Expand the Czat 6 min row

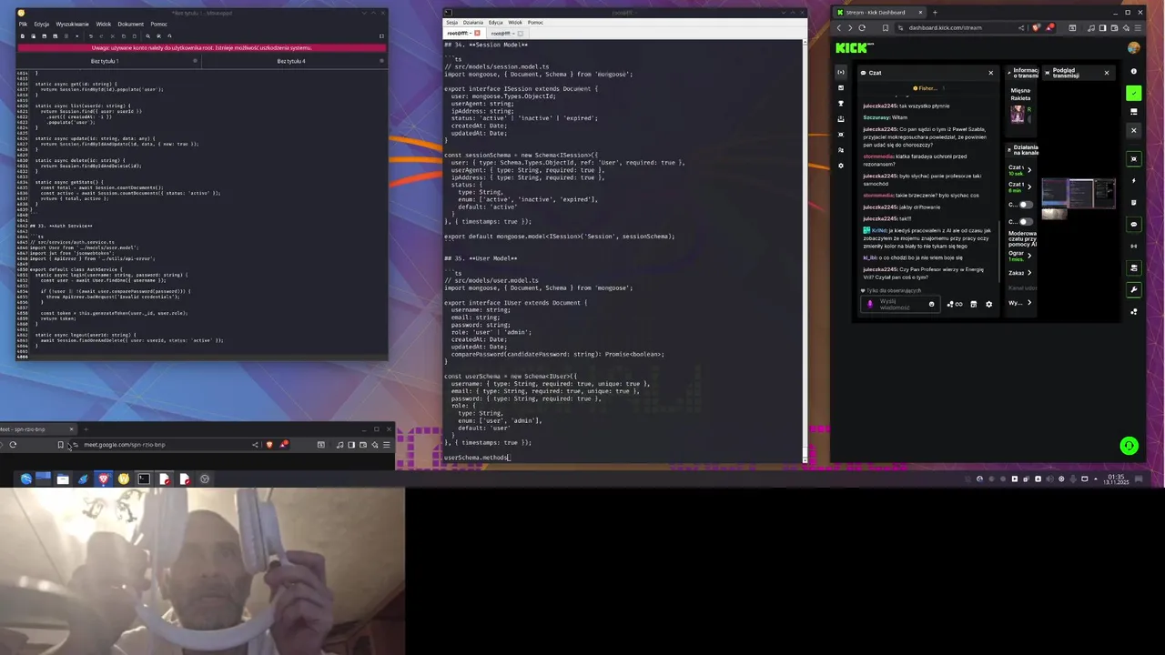pyautogui.click(x=1020, y=187)
